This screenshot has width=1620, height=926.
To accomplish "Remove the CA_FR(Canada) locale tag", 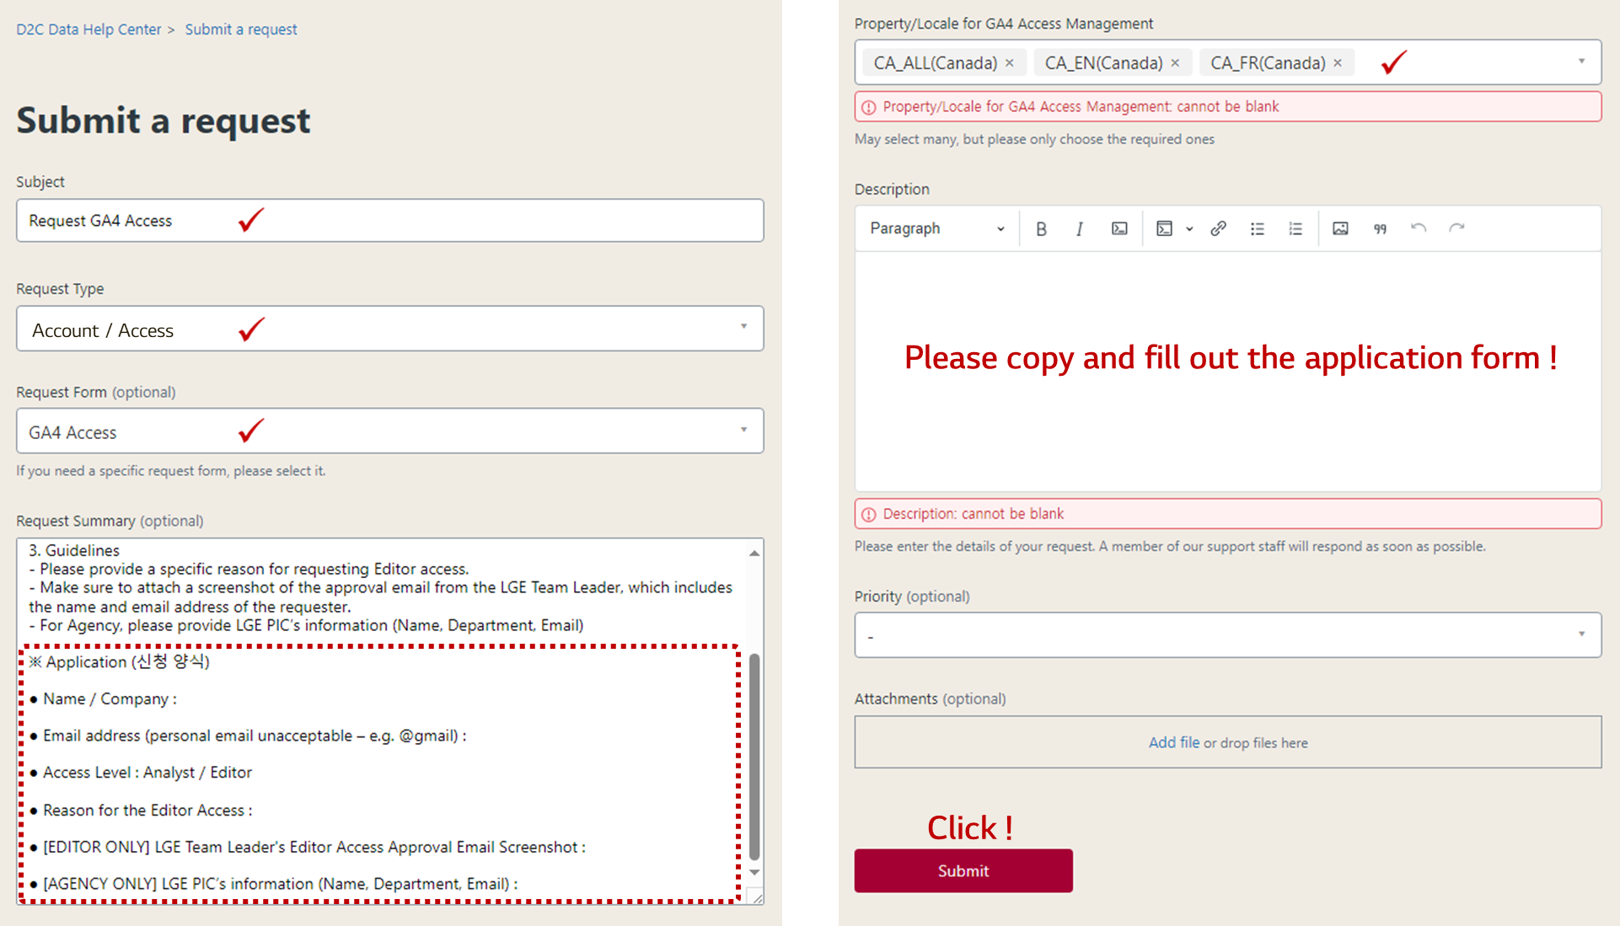I will tap(1338, 63).
